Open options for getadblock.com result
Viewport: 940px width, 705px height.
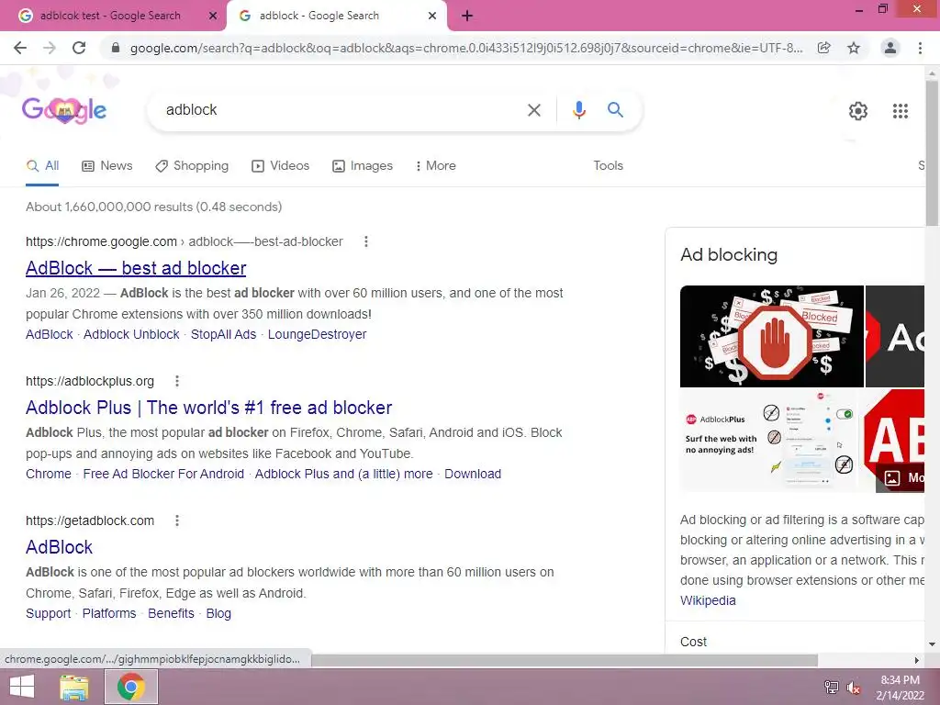[x=177, y=521]
